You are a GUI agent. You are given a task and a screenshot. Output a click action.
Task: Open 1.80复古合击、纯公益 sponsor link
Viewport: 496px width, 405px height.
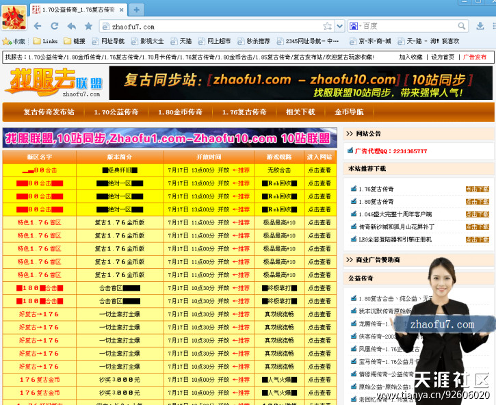click(395, 298)
